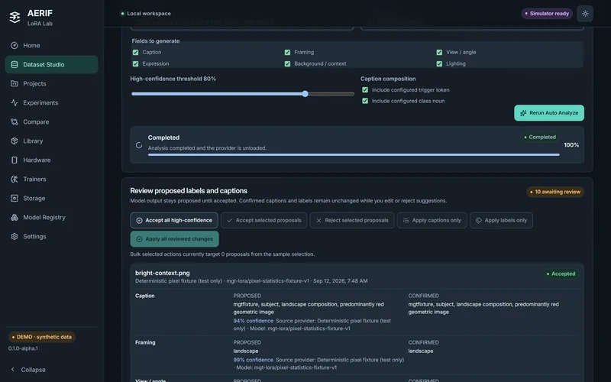Toggle the Background / context checkbox
611x382 pixels.
coord(288,64)
